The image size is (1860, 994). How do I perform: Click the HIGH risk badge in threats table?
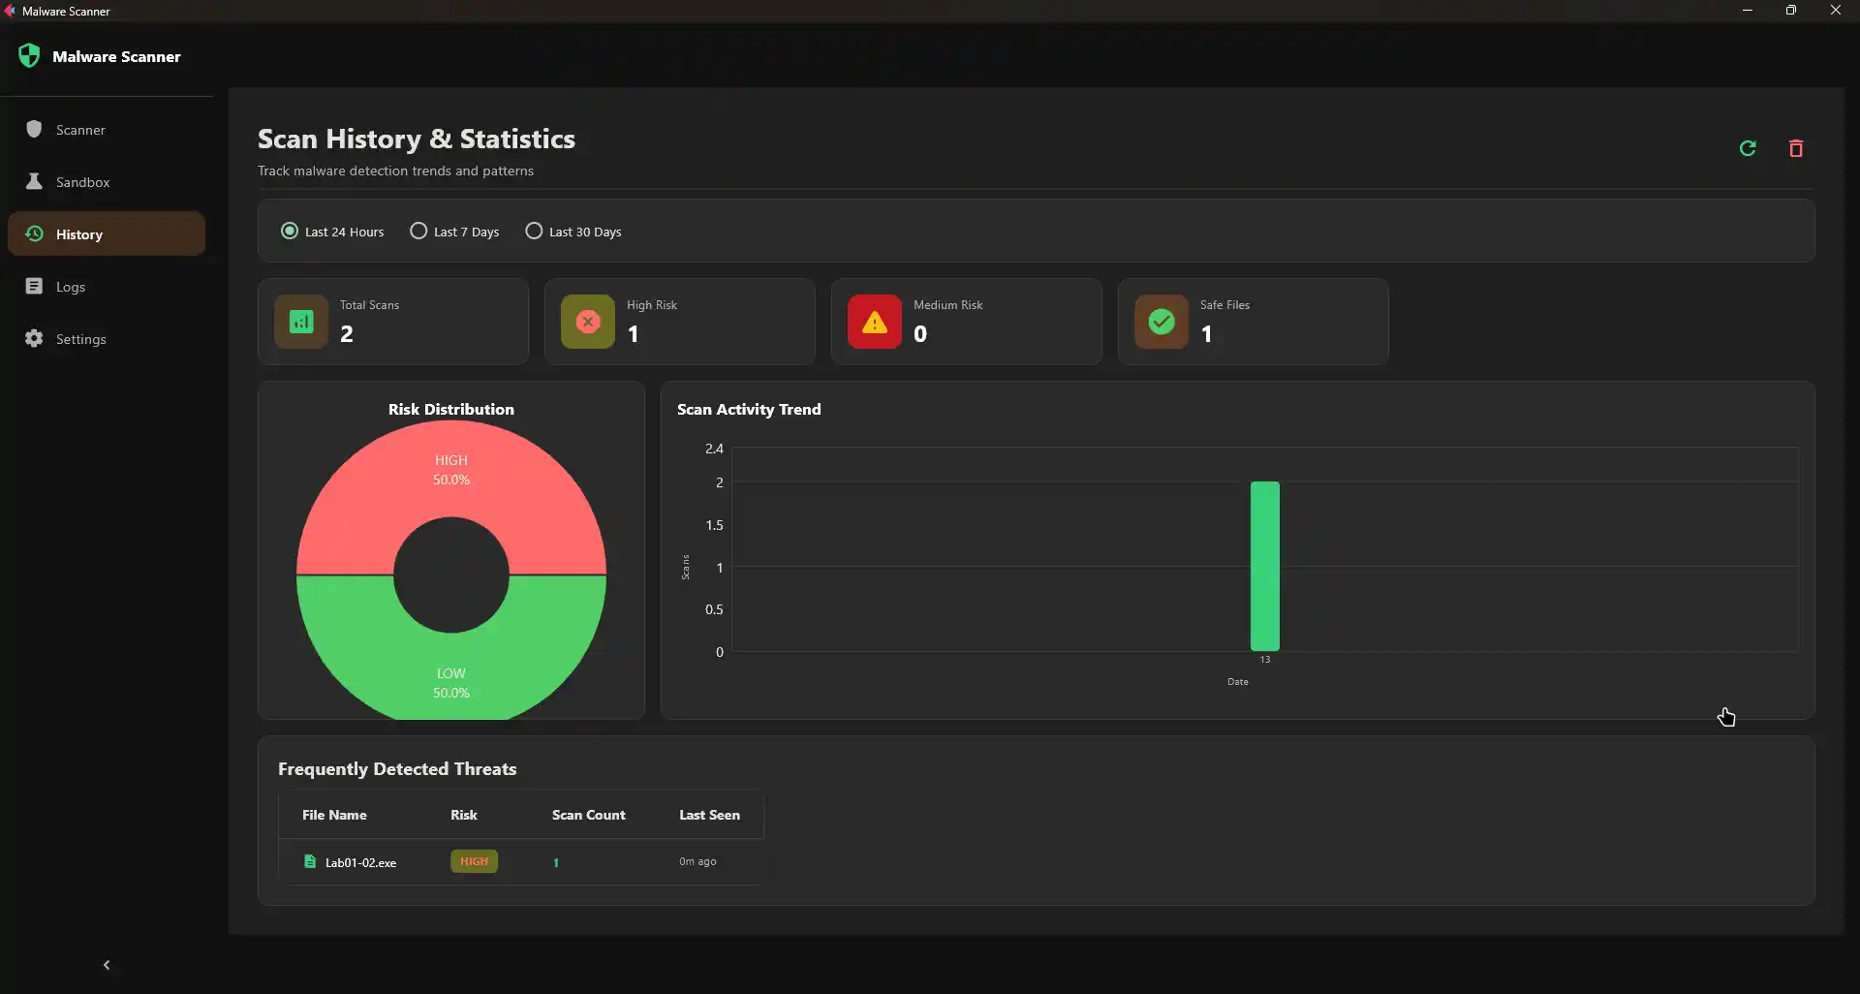pyautogui.click(x=474, y=861)
